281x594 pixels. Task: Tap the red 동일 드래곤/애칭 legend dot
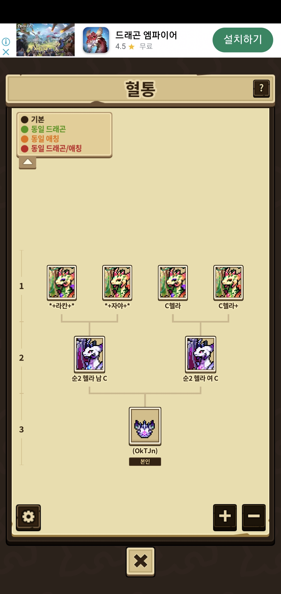pyautogui.click(x=24, y=148)
